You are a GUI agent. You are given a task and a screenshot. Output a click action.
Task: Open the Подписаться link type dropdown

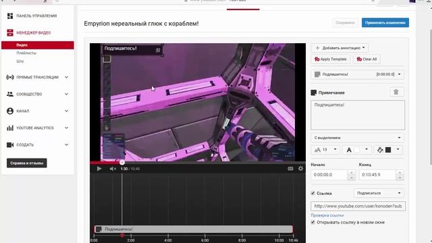pos(379,193)
